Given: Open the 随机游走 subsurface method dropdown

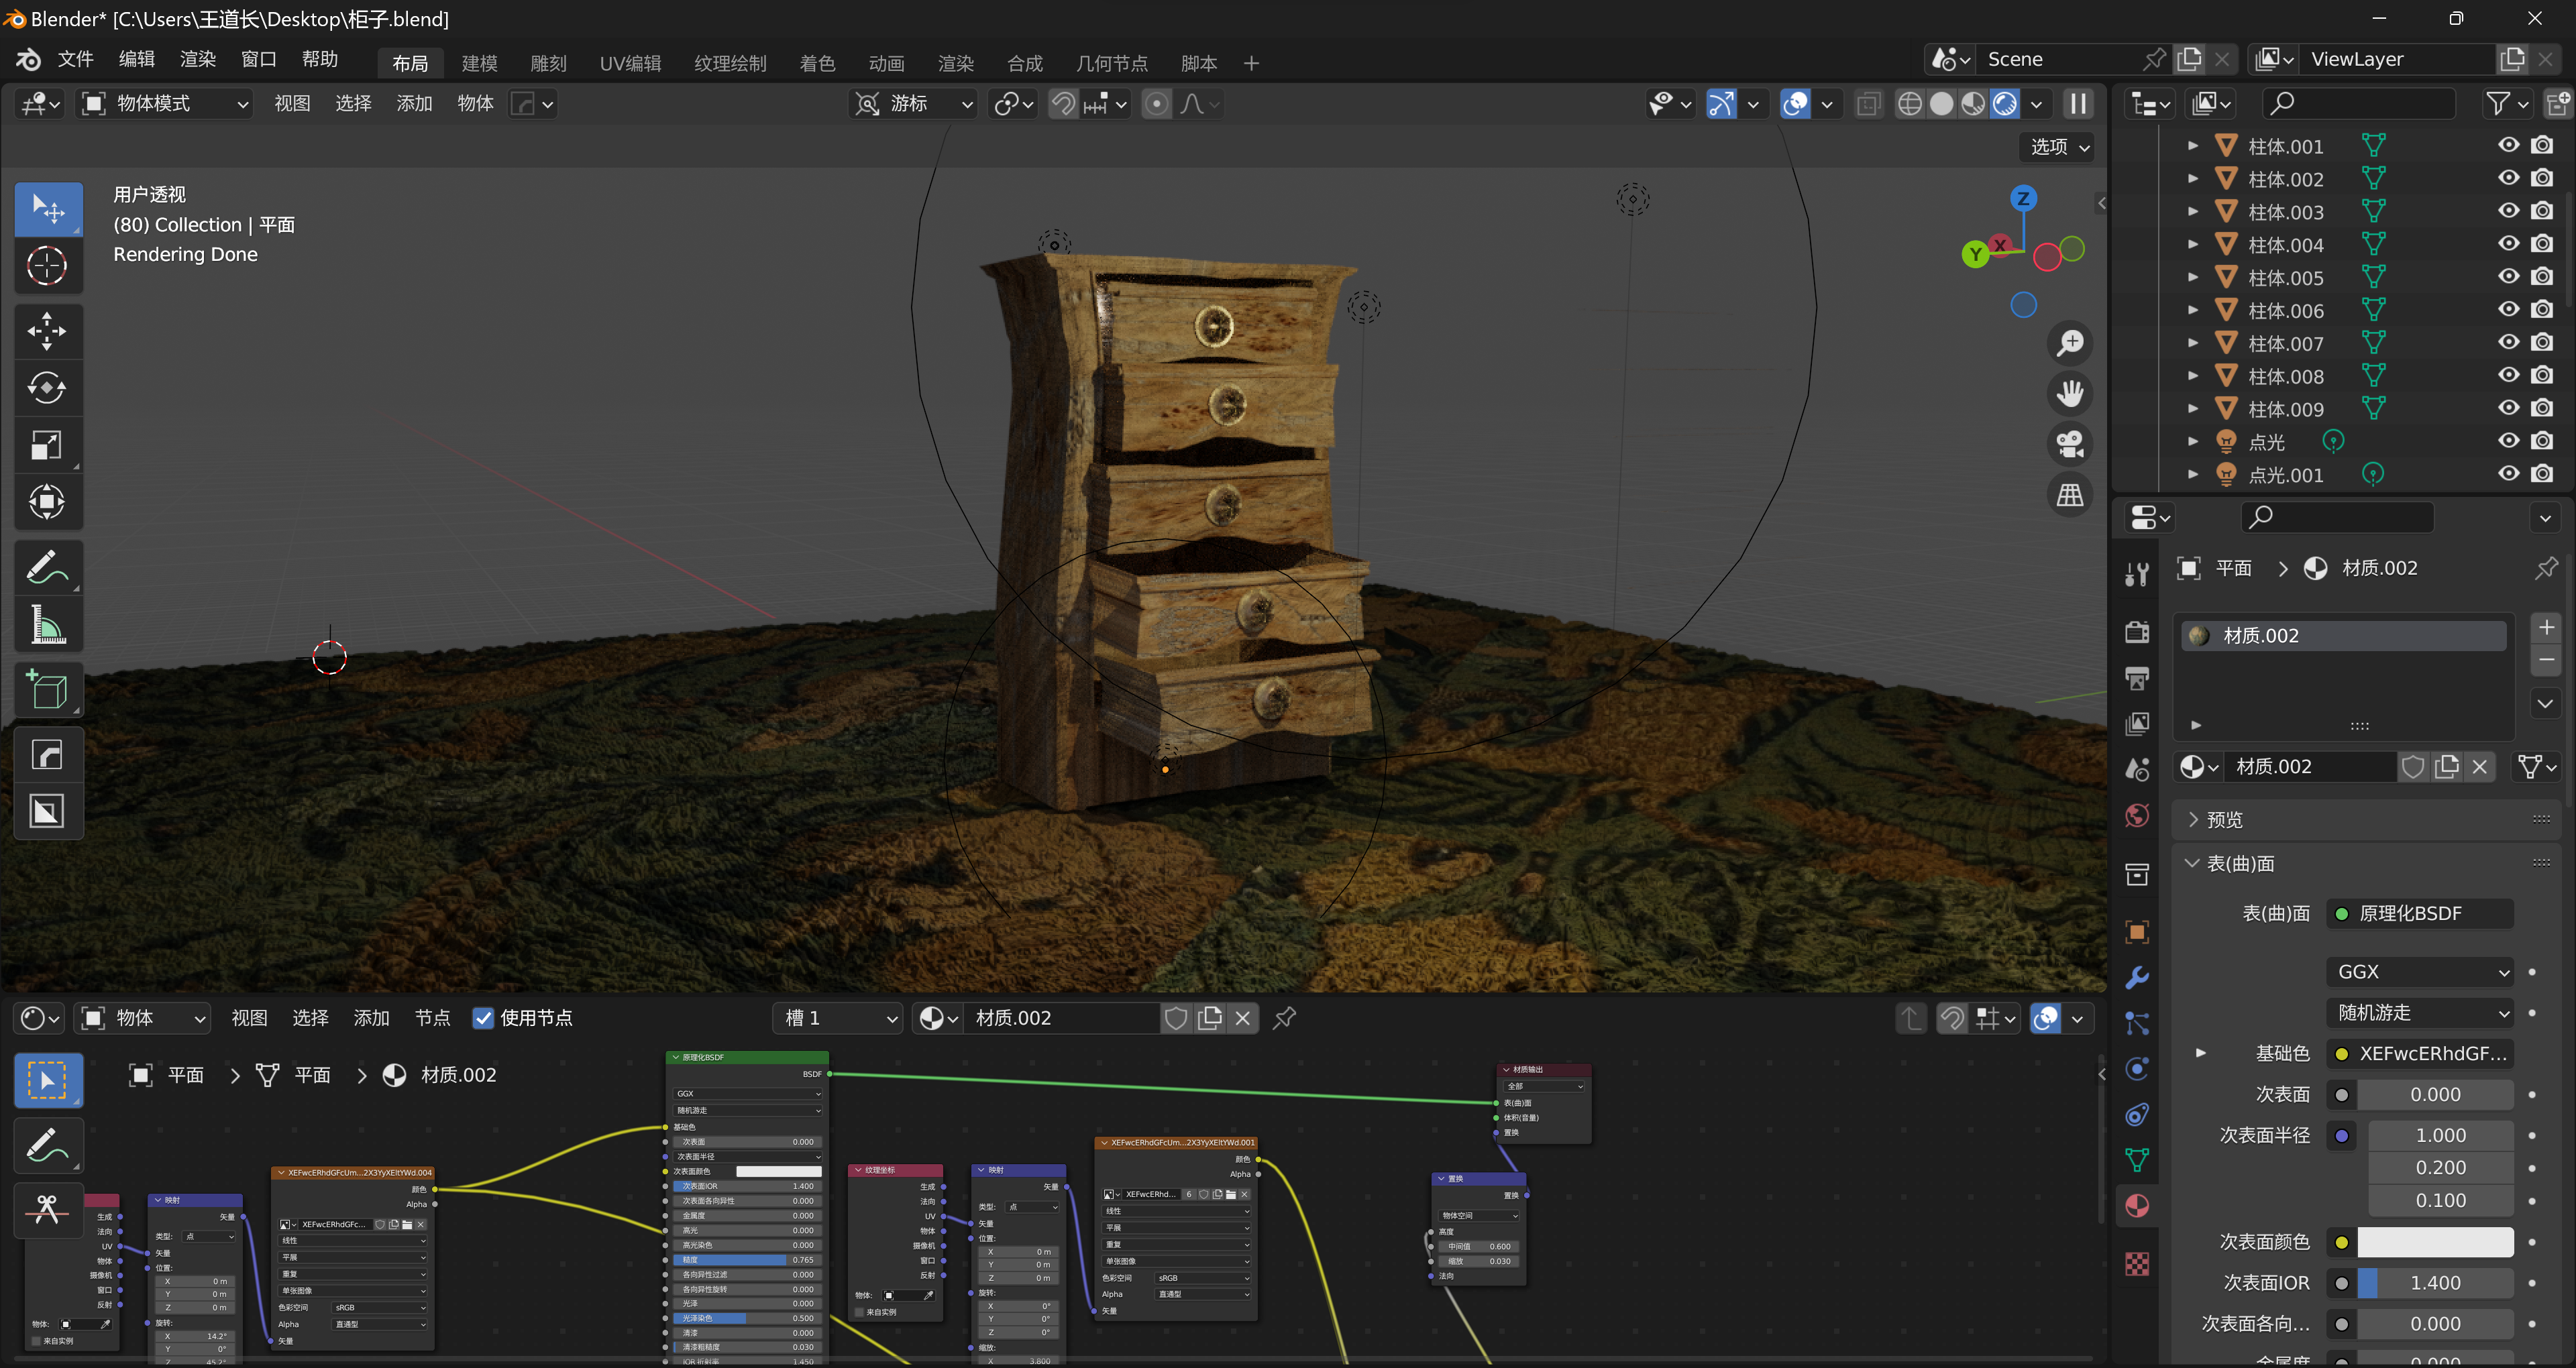Looking at the screenshot, I should coord(2420,1013).
